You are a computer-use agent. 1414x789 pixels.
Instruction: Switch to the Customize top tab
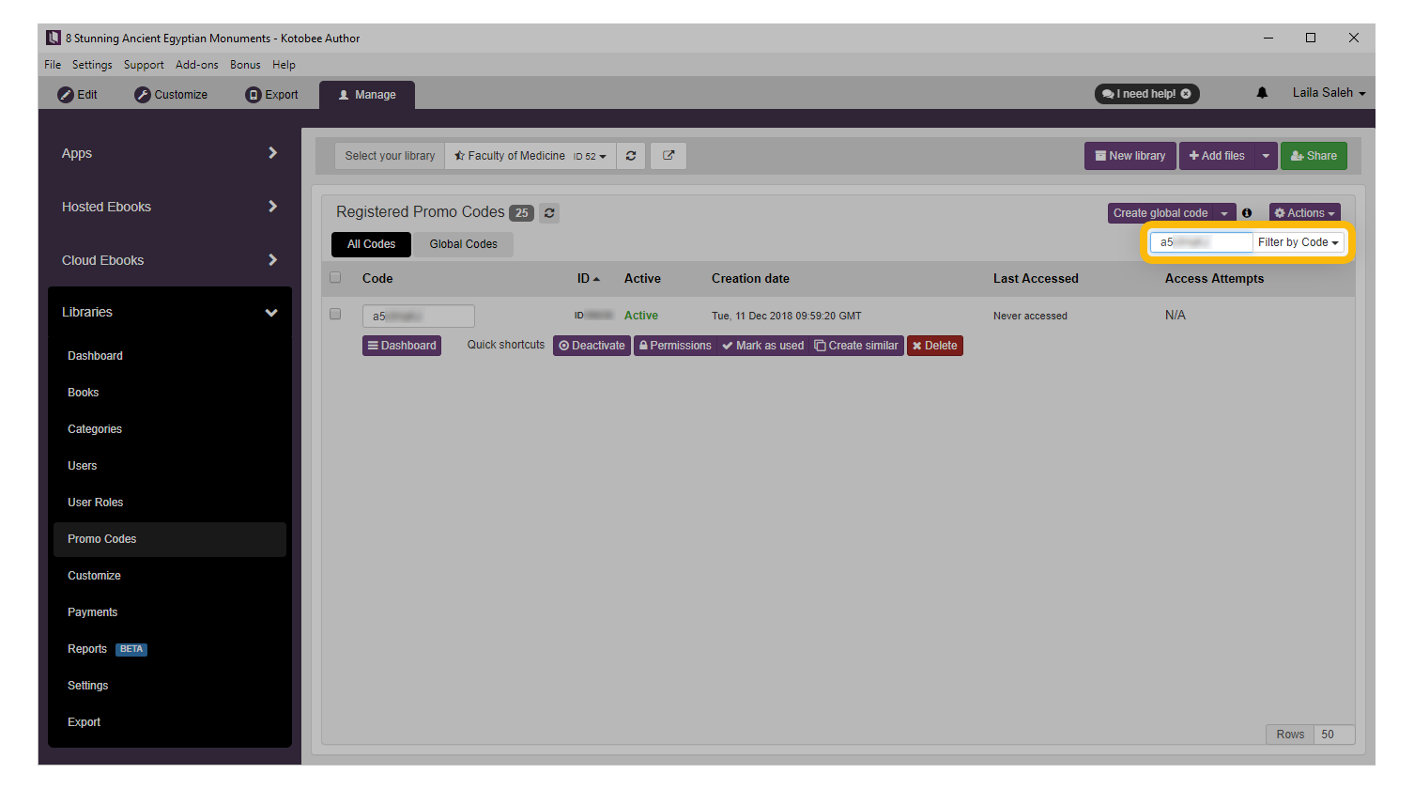[171, 95]
